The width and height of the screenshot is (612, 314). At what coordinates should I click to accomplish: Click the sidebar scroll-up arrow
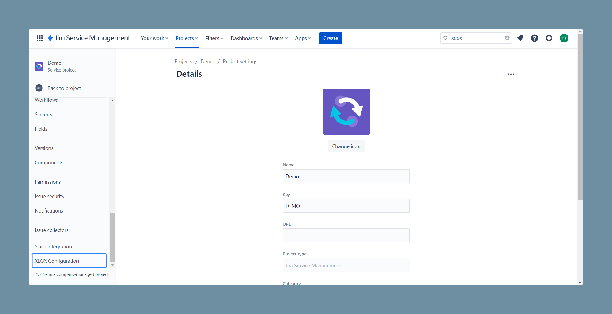pyautogui.click(x=112, y=100)
